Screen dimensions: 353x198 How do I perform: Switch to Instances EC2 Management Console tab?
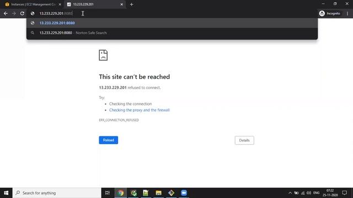click(x=33, y=4)
